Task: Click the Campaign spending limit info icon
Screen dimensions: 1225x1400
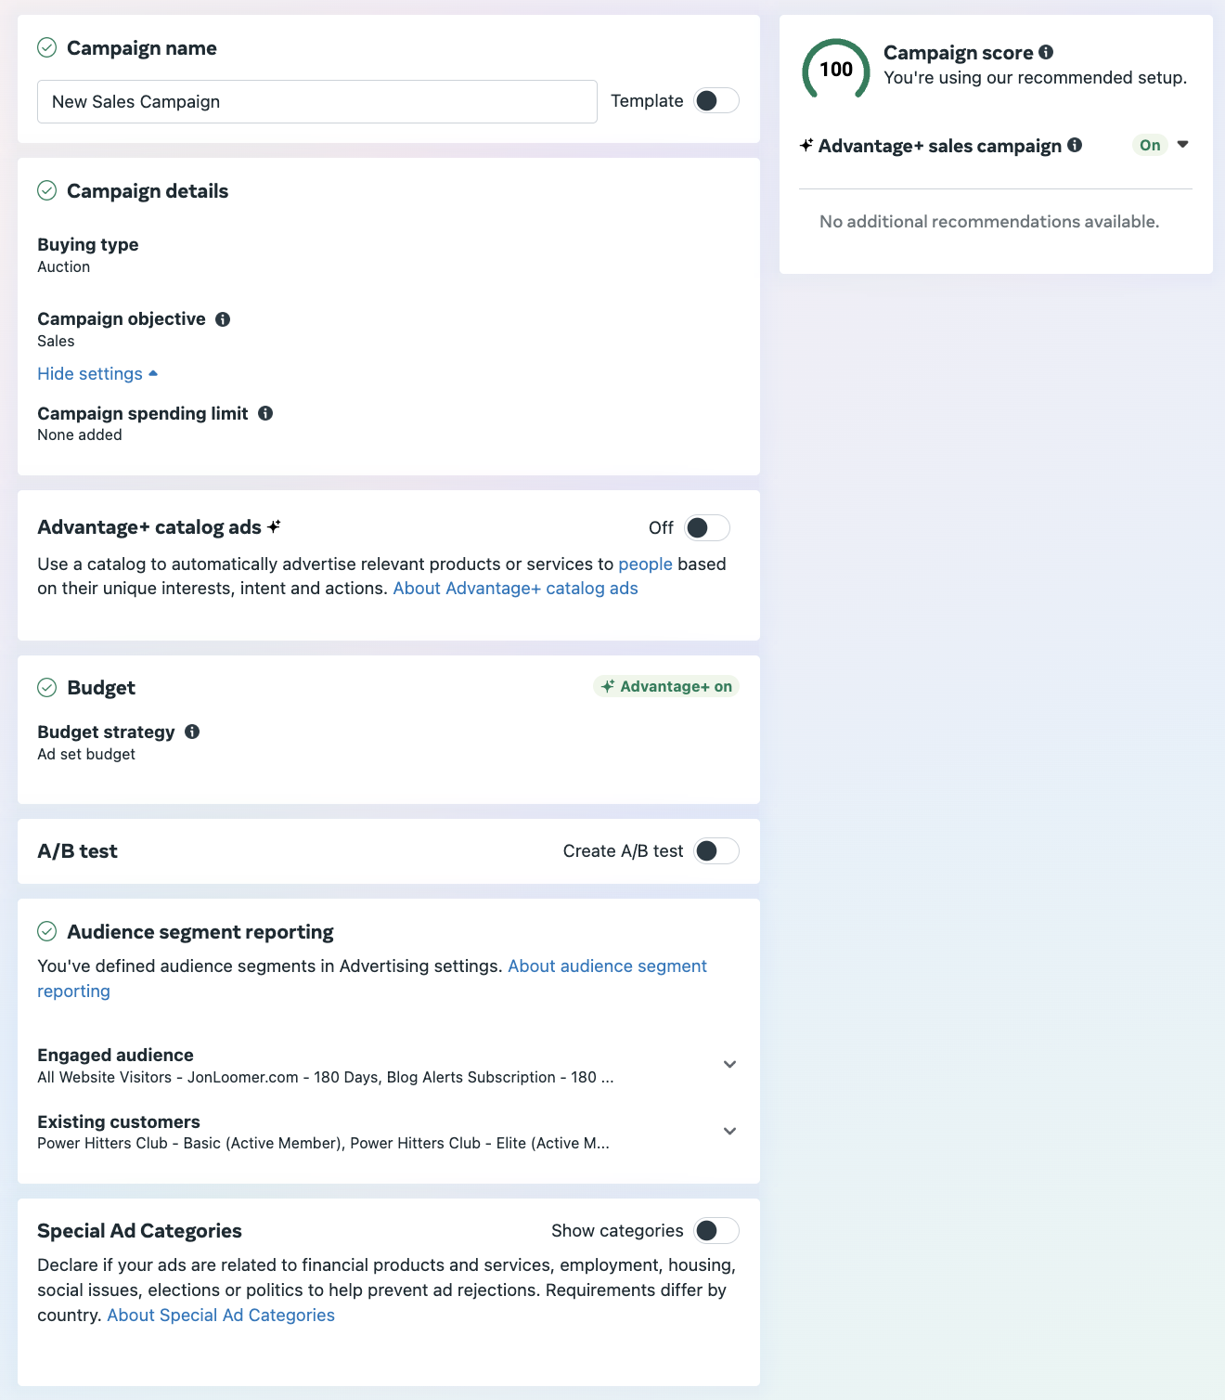Action: point(265,413)
